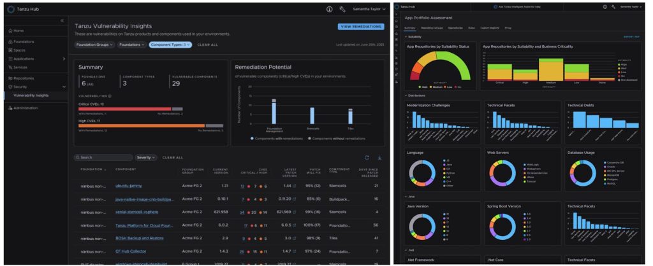Select Vulnerability Insights in the sidebar
This screenshot has width=653, height=266.
click(x=31, y=95)
